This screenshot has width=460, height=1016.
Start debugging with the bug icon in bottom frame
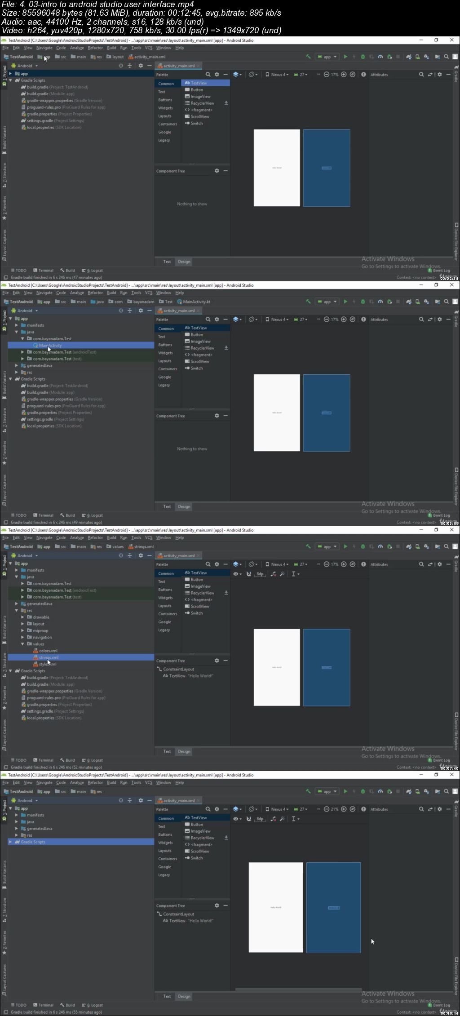[363, 791]
